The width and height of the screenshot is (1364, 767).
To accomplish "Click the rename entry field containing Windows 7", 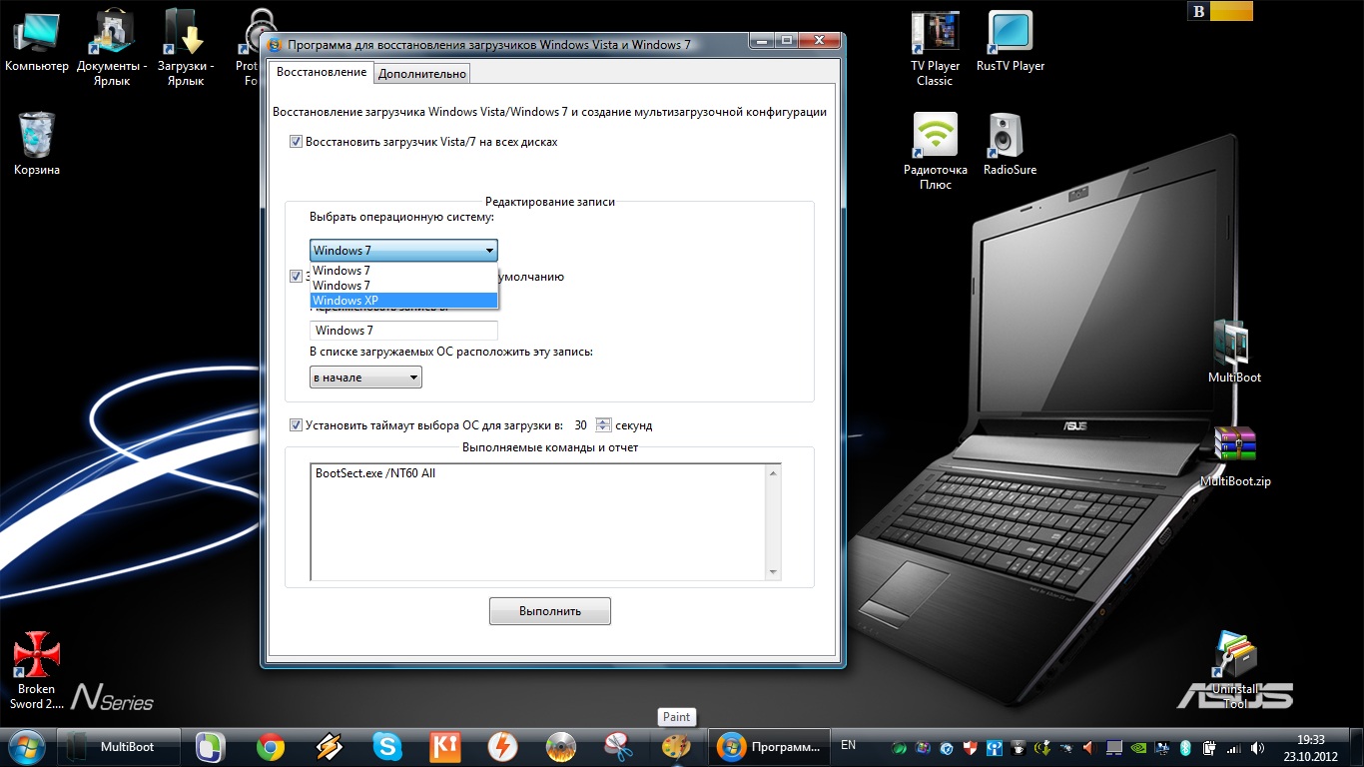I will click(x=403, y=331).
